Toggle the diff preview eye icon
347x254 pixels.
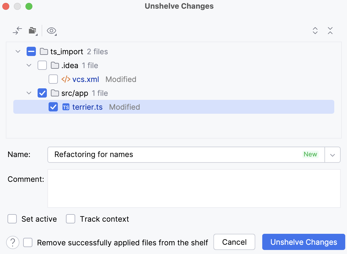pyautogui.click(x=51, y=31)
